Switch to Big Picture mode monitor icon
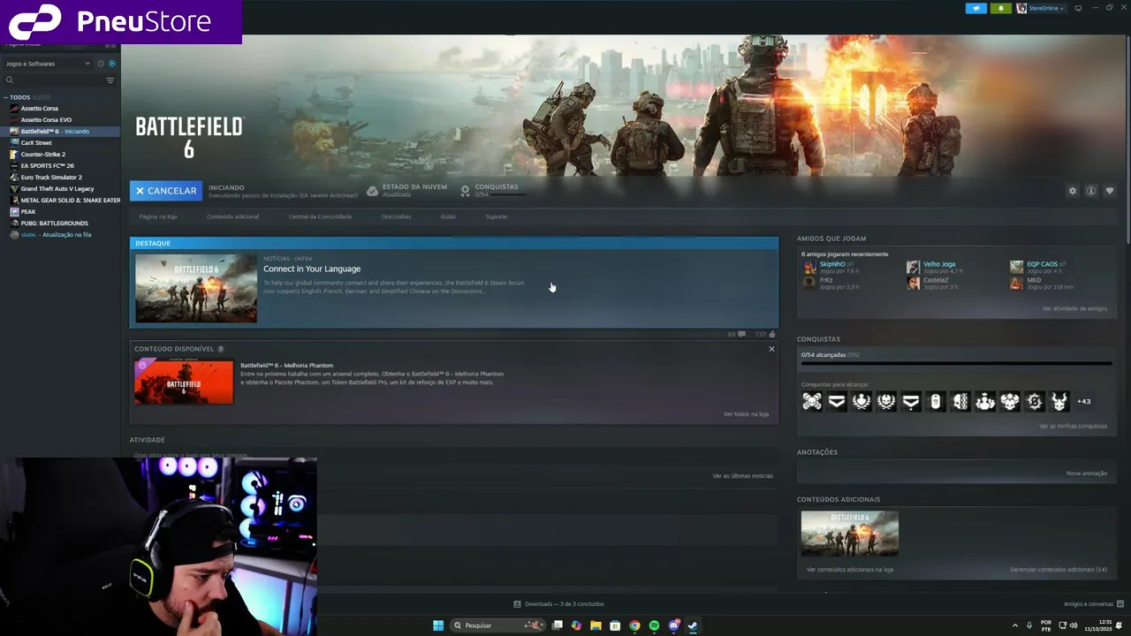This screenshot has width=1131, height=636. click(1078, 8)
